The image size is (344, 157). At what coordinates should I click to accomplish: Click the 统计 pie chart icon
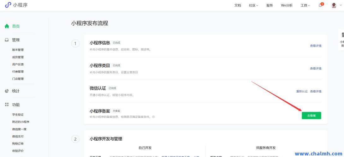[7, 91]
